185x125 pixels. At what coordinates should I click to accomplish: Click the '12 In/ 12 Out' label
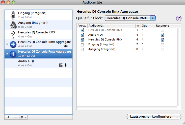click(27, 56)
